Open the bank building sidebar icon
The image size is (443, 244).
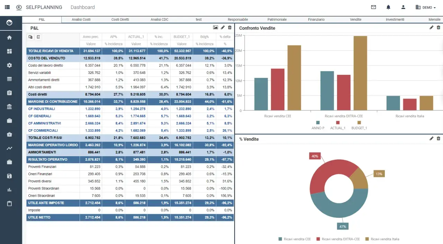pos(9,106)
